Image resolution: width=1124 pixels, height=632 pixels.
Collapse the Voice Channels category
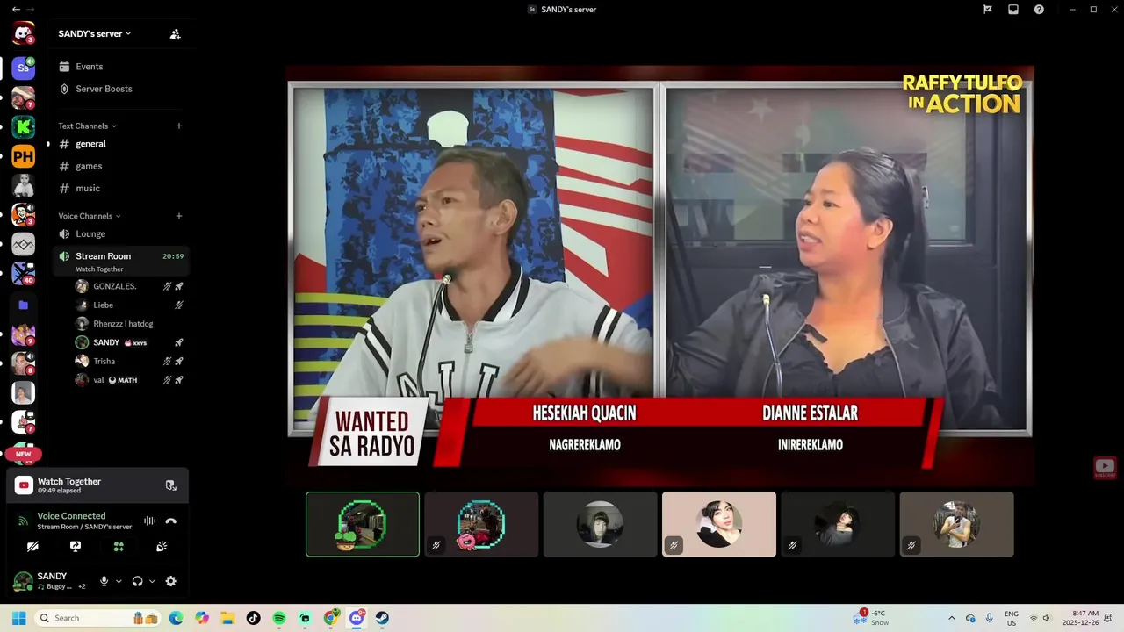coord(89,216)
